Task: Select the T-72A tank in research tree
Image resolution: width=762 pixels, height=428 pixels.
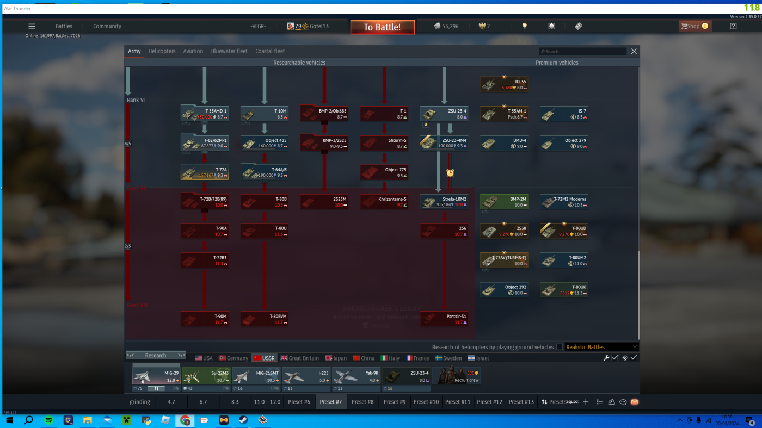Action: [x=204, y=172]
